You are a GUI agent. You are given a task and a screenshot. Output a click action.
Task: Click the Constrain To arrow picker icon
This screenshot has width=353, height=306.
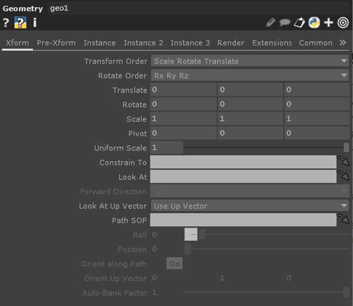[x=343, y=161]
